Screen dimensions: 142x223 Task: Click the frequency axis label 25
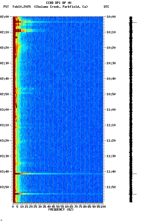(35, 207)
